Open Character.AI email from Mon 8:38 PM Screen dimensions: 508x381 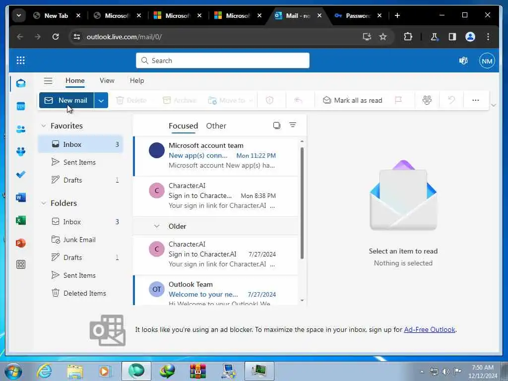coord(215,196)
